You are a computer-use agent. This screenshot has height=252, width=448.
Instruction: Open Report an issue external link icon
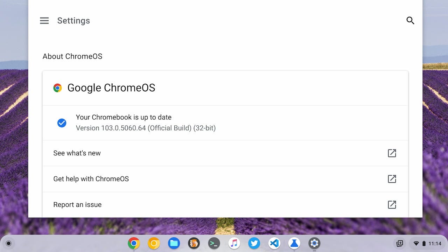pos(392,205)
